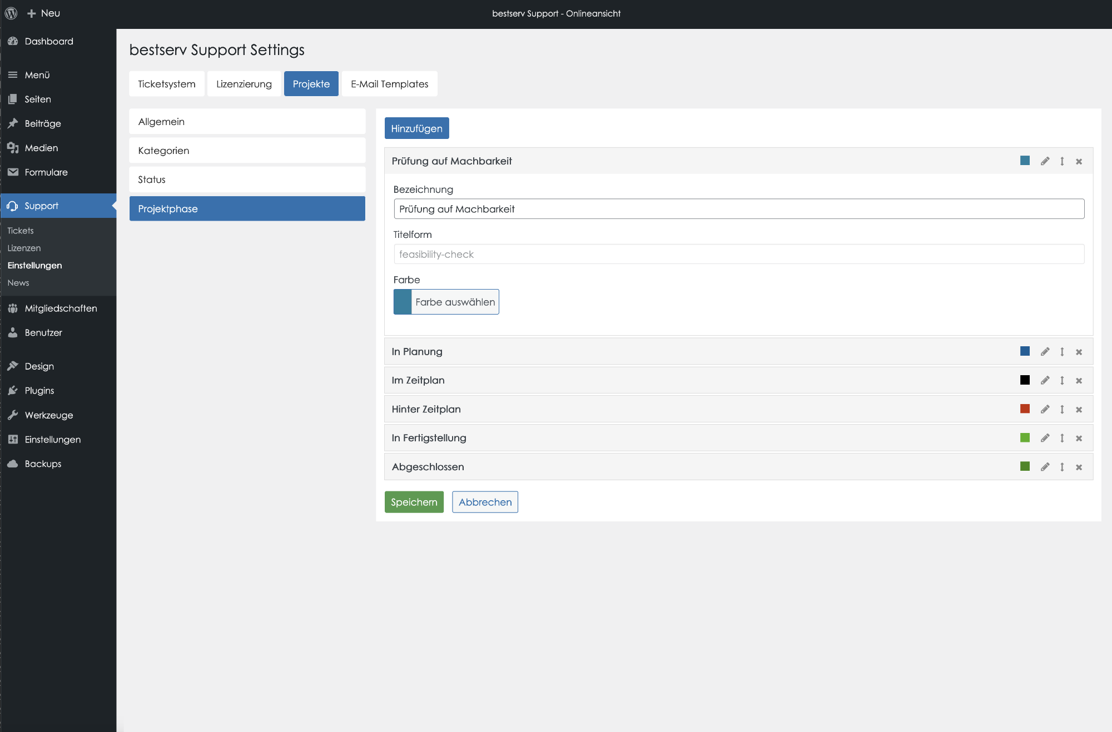Click the Bezeichnung input field
The image size is (1112, 732).
tap(739, 209)
